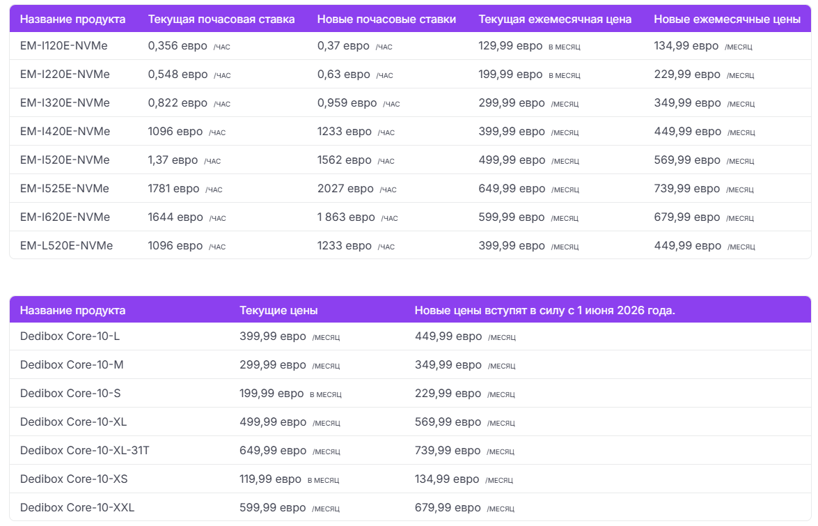Click the "Название продукта" header in the top table
The height and width of the screenshot is (526, 818).
72,19
